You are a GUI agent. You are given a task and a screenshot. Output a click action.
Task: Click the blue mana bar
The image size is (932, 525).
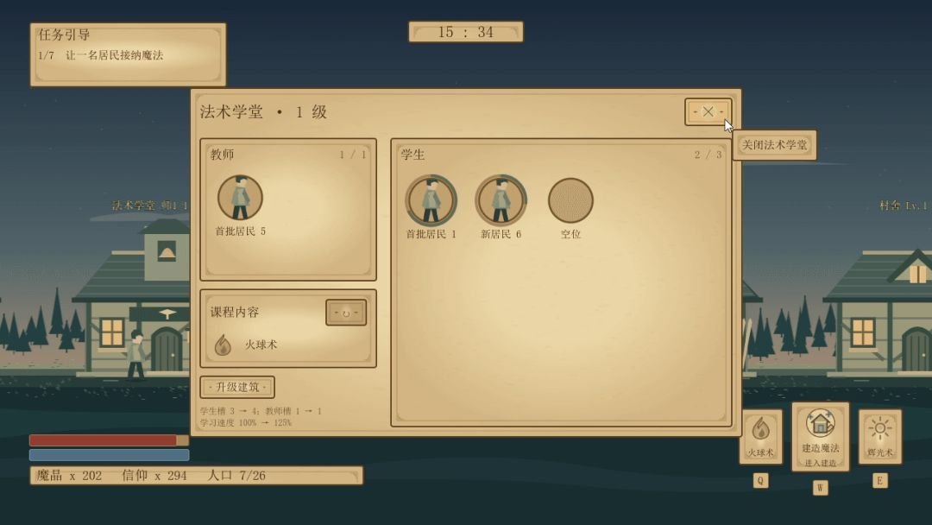coord(110,455)
